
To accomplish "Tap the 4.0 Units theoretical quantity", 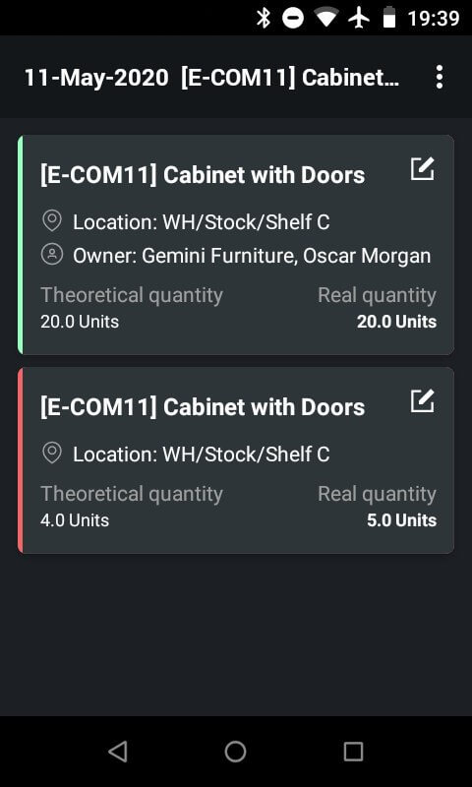I will [75, 520].
